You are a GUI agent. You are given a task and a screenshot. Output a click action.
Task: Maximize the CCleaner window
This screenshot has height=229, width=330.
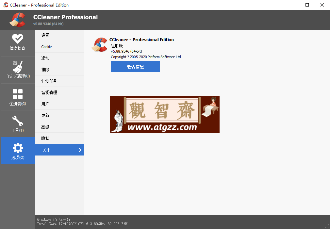(307, 5)
